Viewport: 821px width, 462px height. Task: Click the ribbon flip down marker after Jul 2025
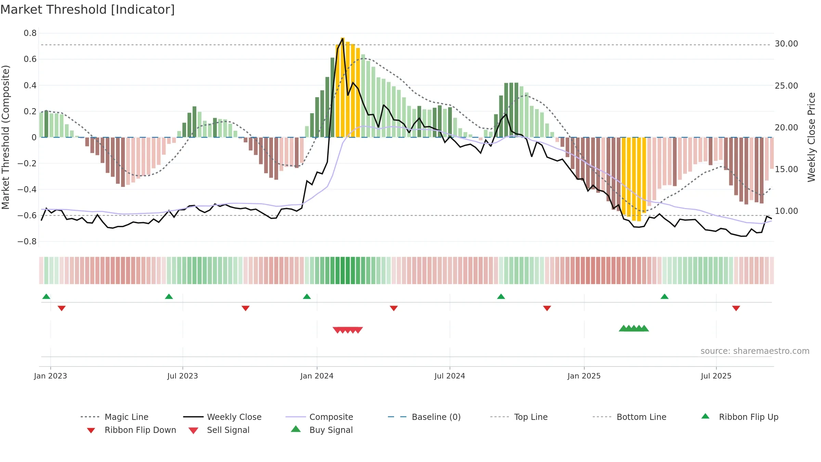point(736,308)
